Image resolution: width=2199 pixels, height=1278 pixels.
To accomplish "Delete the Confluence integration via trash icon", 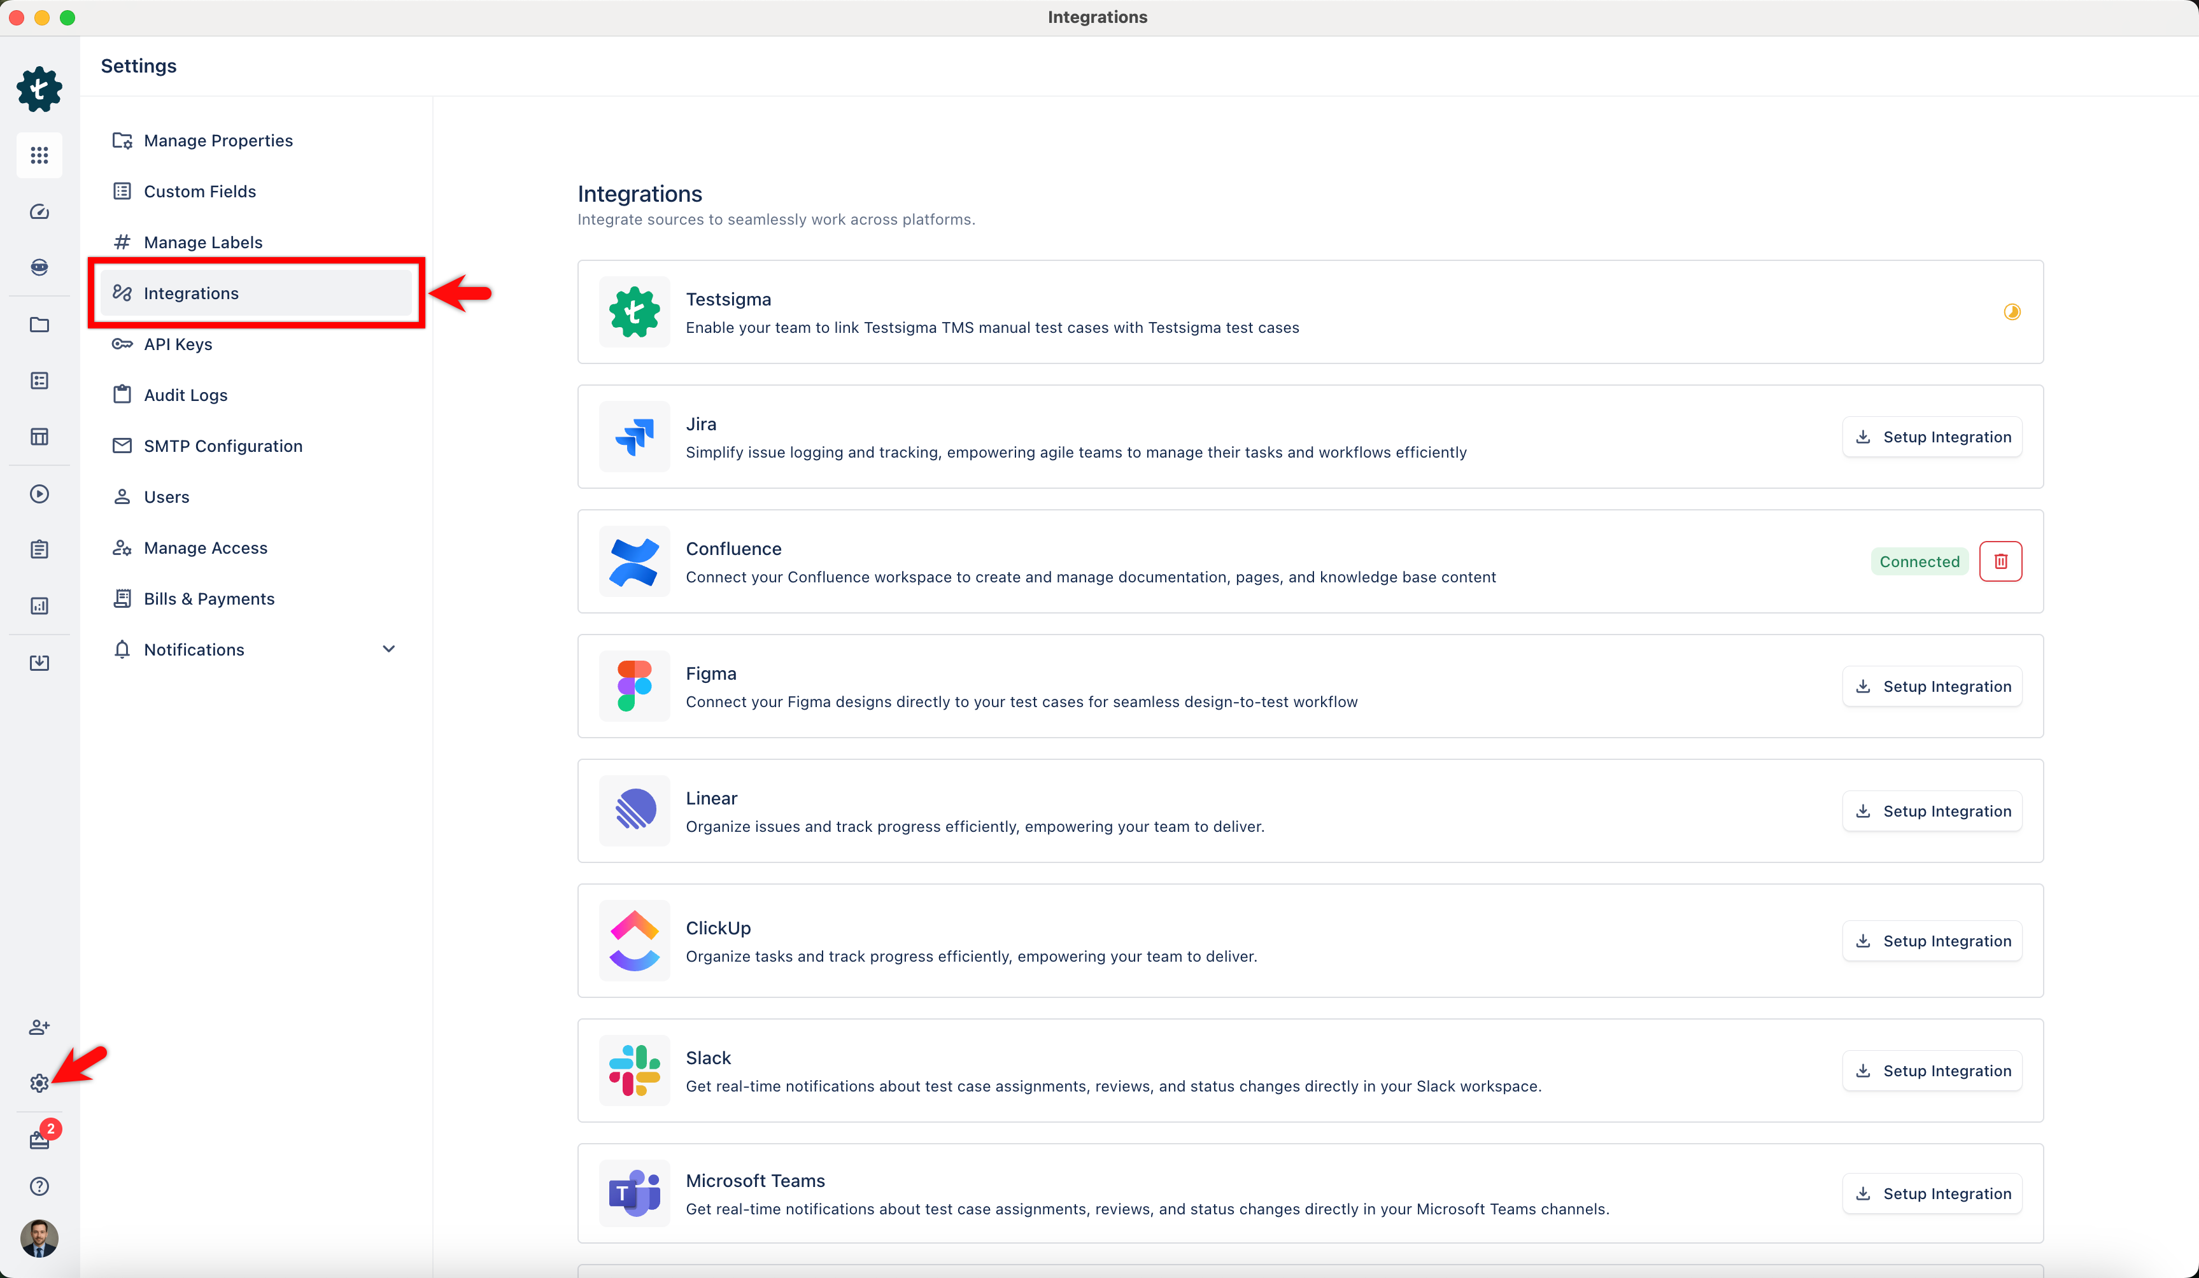I will pos(2000,561).
